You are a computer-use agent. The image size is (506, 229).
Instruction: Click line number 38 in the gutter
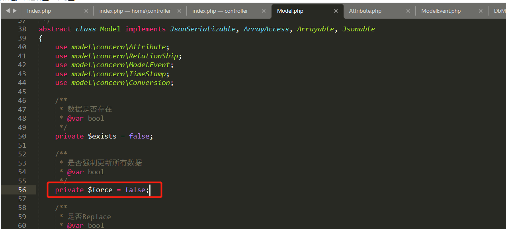[22, 29]
